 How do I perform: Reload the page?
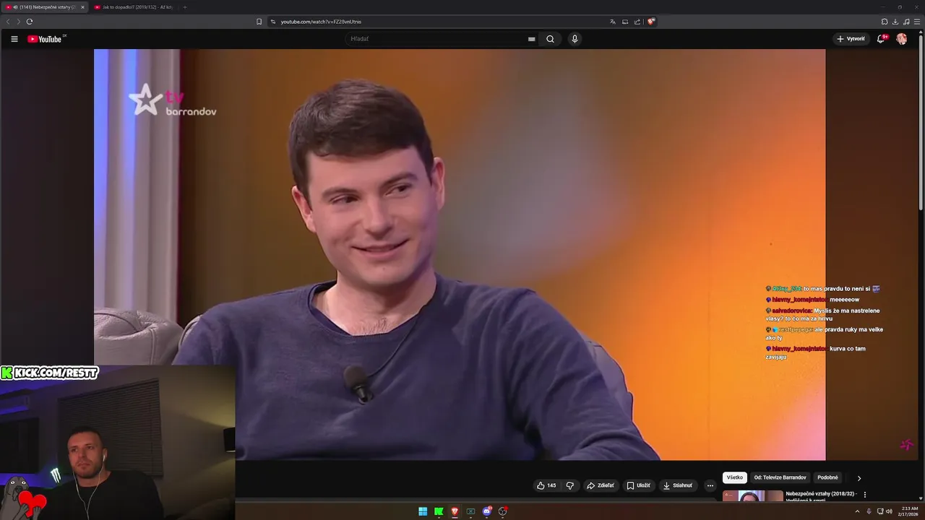(x=30, y=22)
